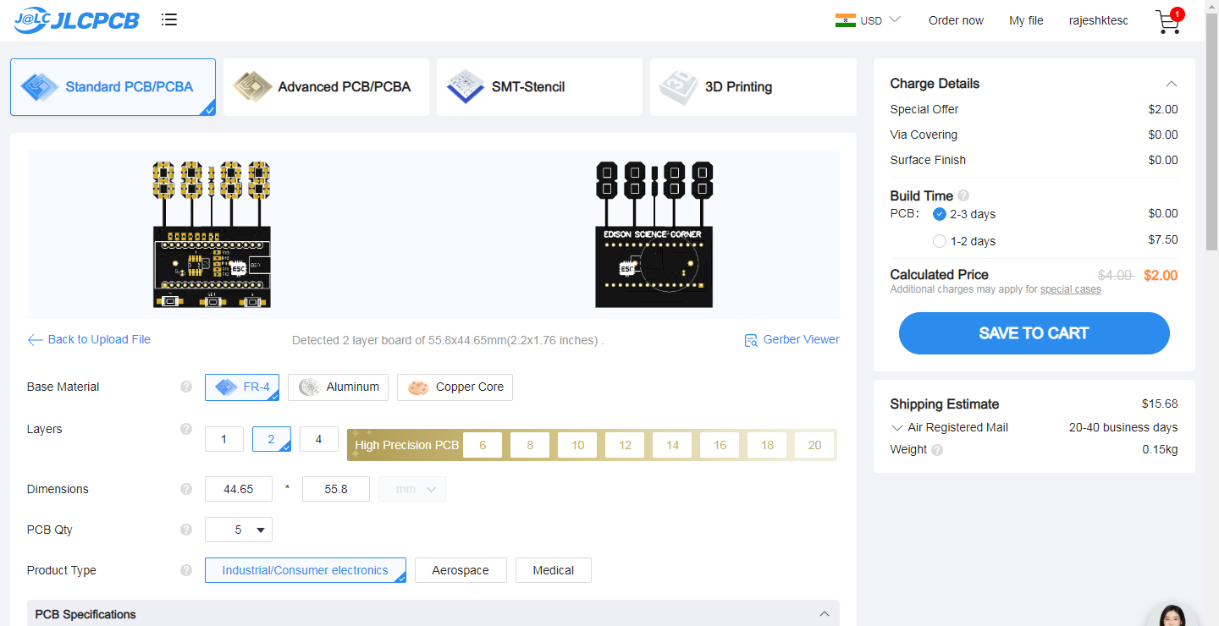
Task: Choose Aluminum base material
Action: point(339,387)
